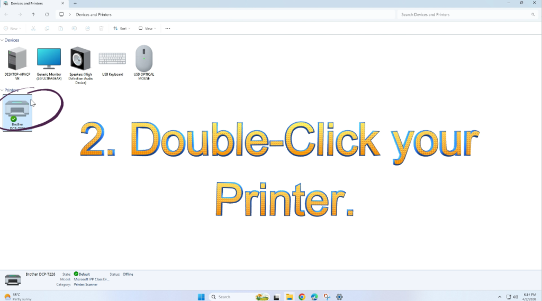Screen dimensions: 542x301
Task: Open Task View on the taskbar
Action: (x=276, y=297)
